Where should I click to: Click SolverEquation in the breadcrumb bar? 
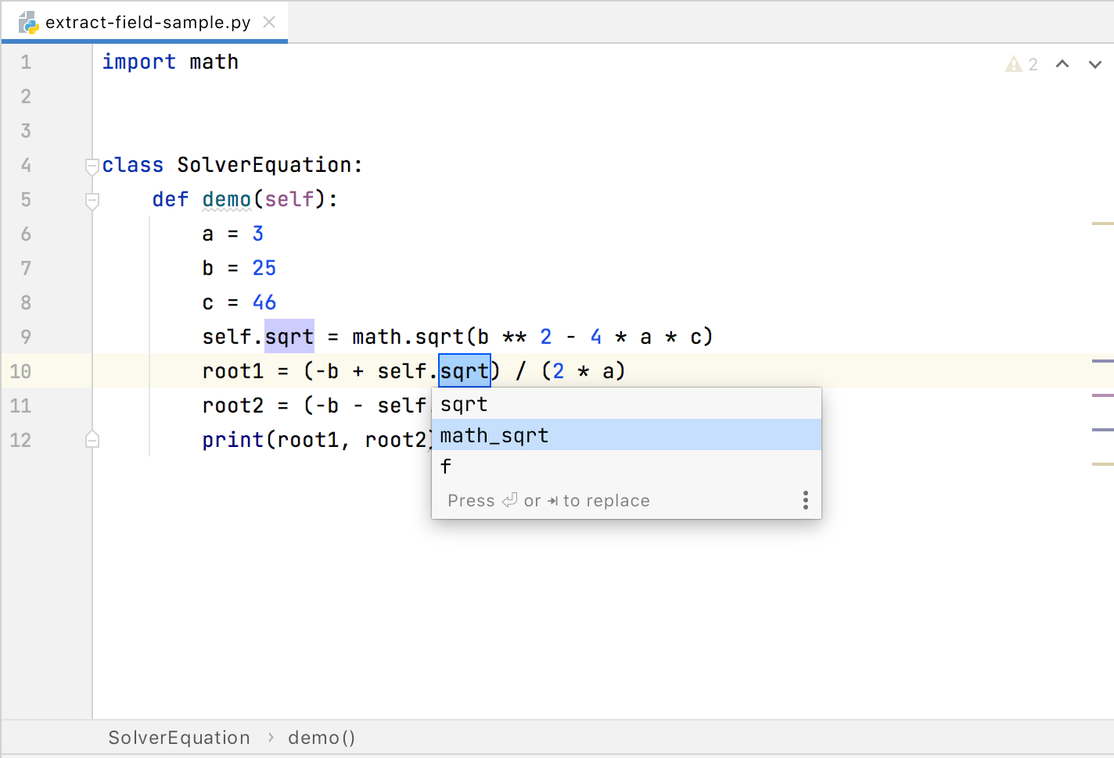179,738
